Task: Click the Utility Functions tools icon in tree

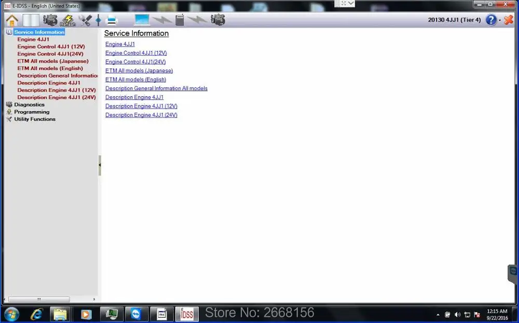Action: pyautogui.click(x=9, y=119)
